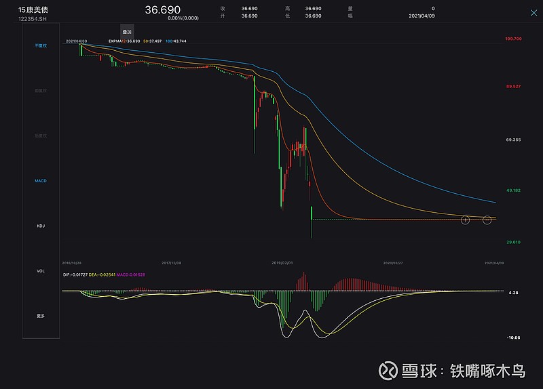Click the 15康美债 bond name
The width and height of the screenshot is (543, 389).
[x=33, y=10]
